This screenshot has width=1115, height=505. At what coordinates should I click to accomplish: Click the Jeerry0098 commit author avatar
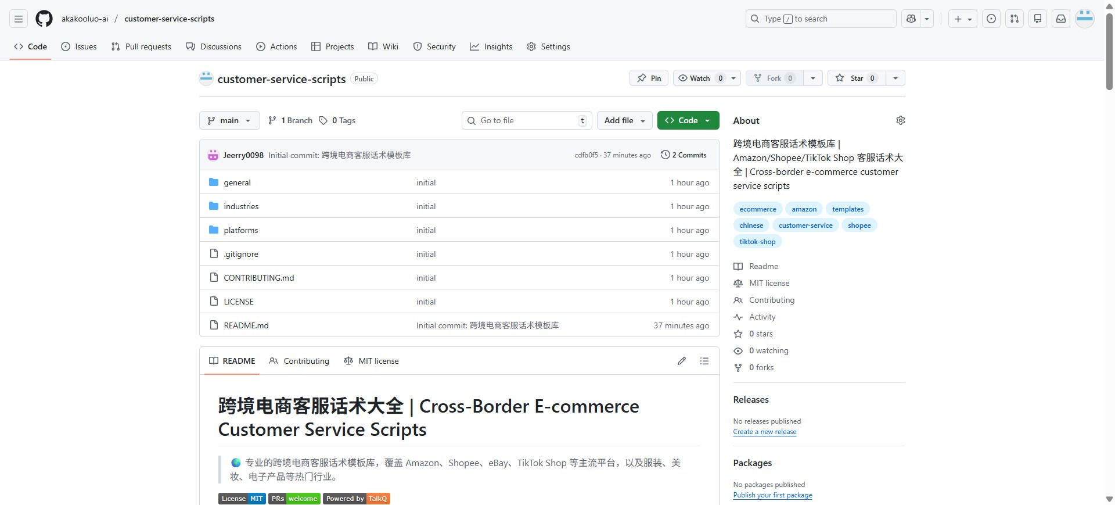(x=213, y=155)
